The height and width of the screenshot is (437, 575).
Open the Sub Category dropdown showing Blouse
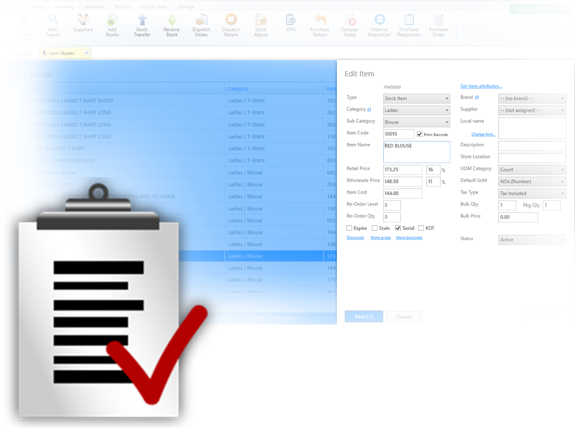point(417,122)
